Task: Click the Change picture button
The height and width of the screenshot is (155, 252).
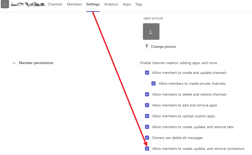Action: tap(160, 47)
